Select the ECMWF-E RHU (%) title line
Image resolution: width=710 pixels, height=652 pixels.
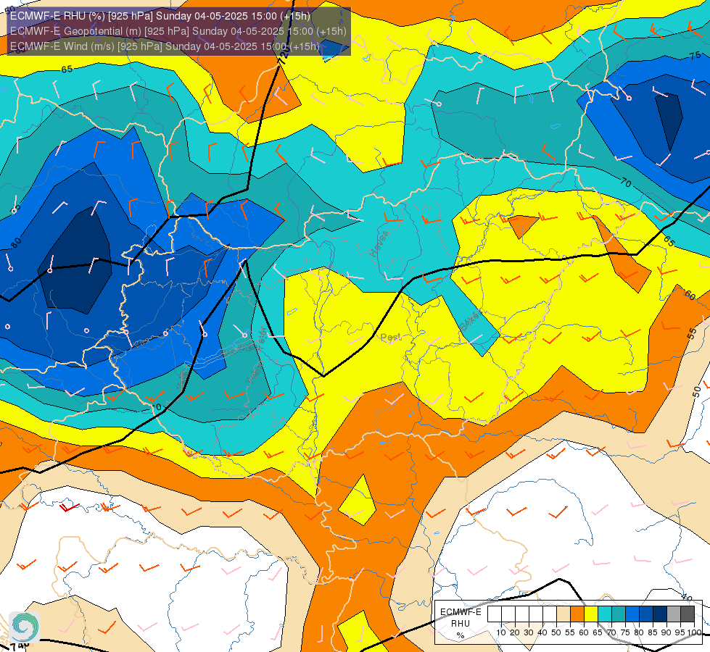click(x=160, y=16)
